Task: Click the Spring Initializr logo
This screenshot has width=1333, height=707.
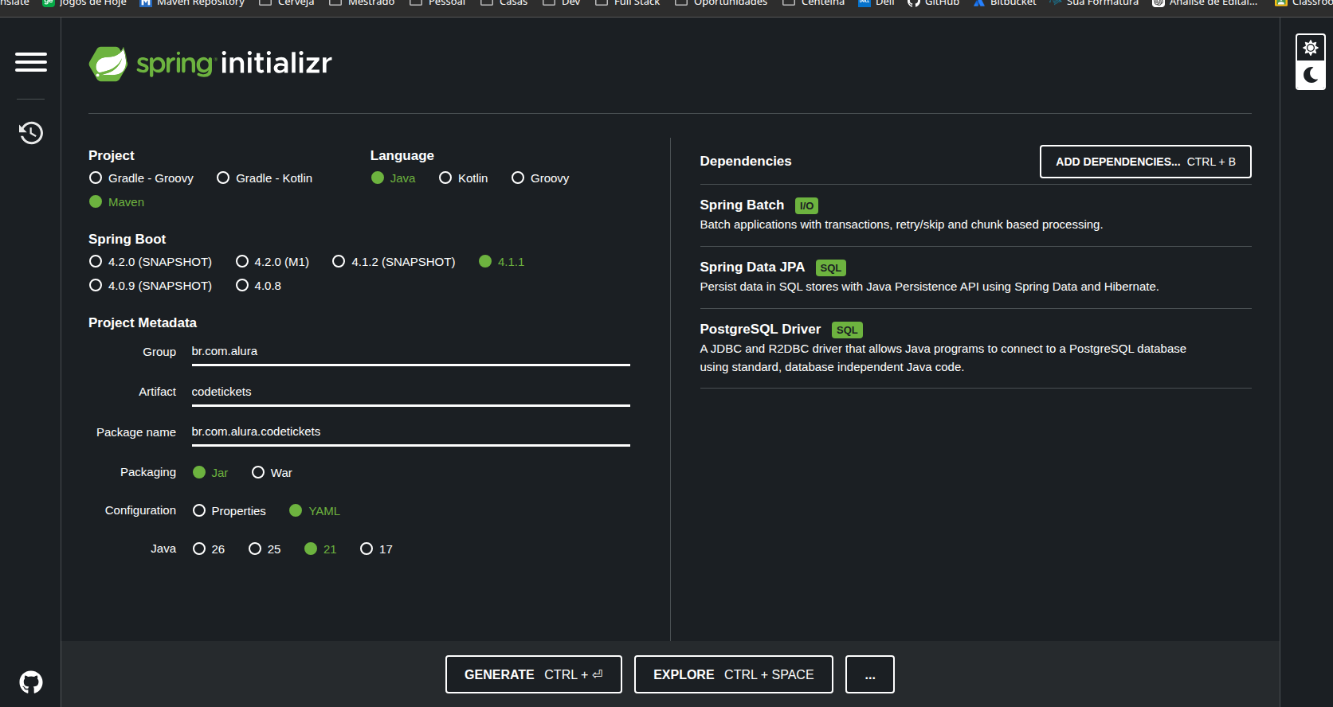Action: coord(210,64)
